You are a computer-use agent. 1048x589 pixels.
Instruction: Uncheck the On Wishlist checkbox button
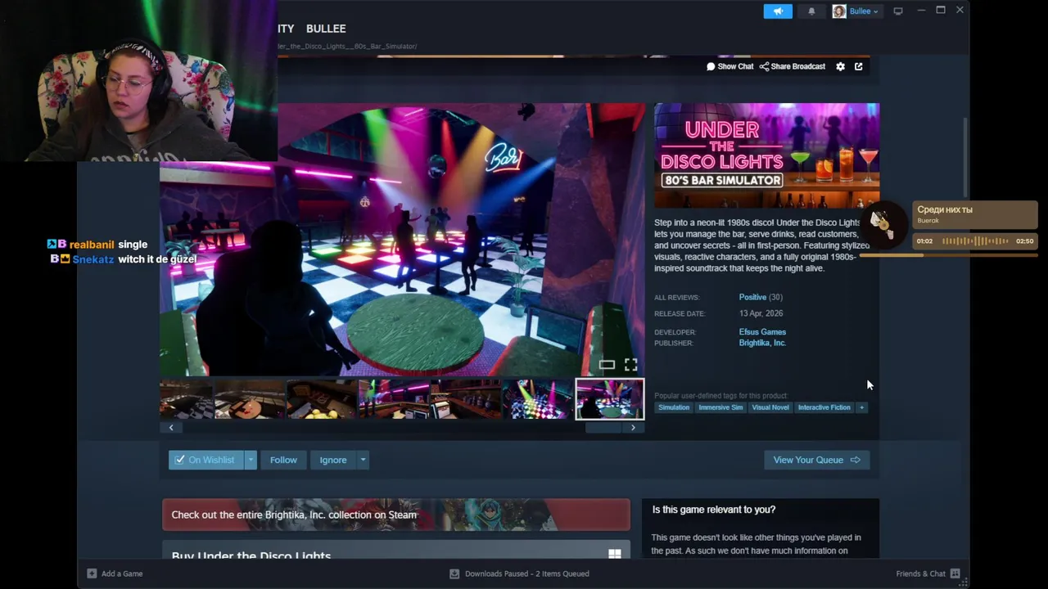click(x=206, y=460)
